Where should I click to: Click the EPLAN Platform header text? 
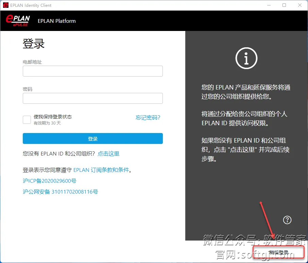56,21
